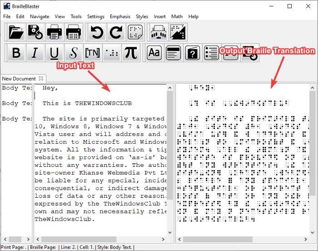Activate the six-key brailler input icon
This screenshot has height=251, width=318.
click(x=159, y=32)
